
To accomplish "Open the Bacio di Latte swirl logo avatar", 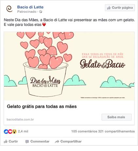I will 9,9.
